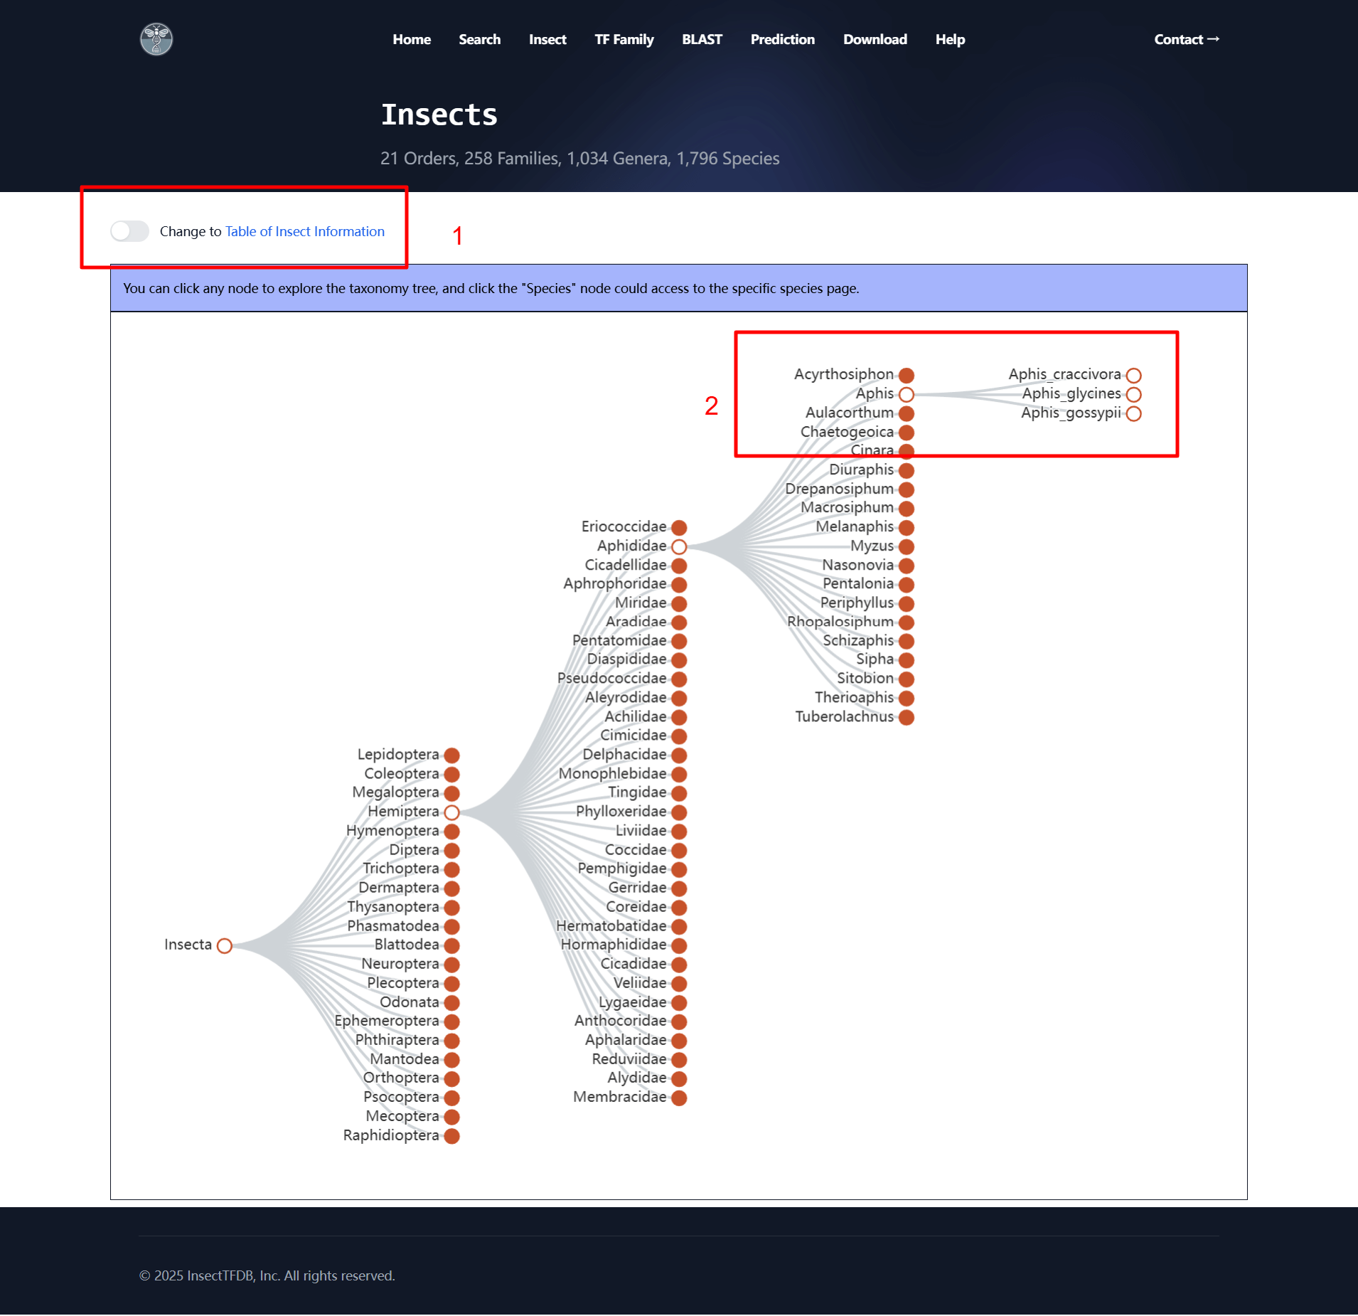Open the Search menu item
This screenshot has width=1358, height=1316.
coord(479,39)
